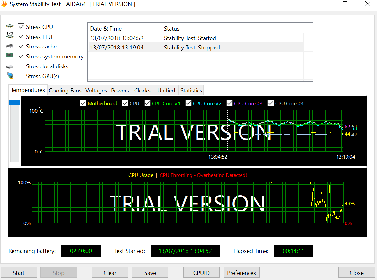
Task: Clear the test log
Action: (110, 273)
